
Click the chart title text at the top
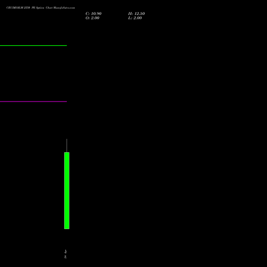click(x=41, y=7)
